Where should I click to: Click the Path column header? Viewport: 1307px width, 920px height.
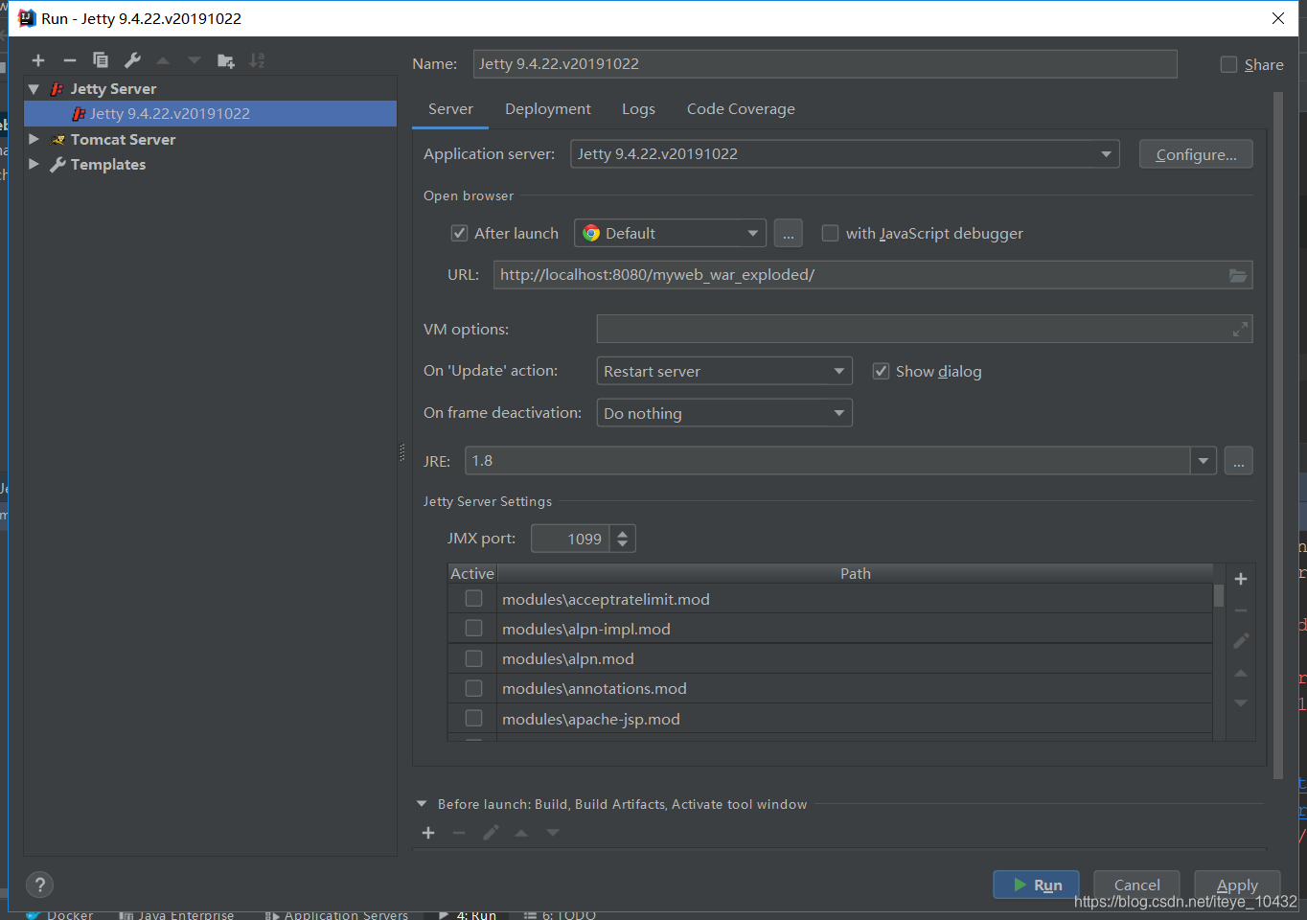(855, 573)
